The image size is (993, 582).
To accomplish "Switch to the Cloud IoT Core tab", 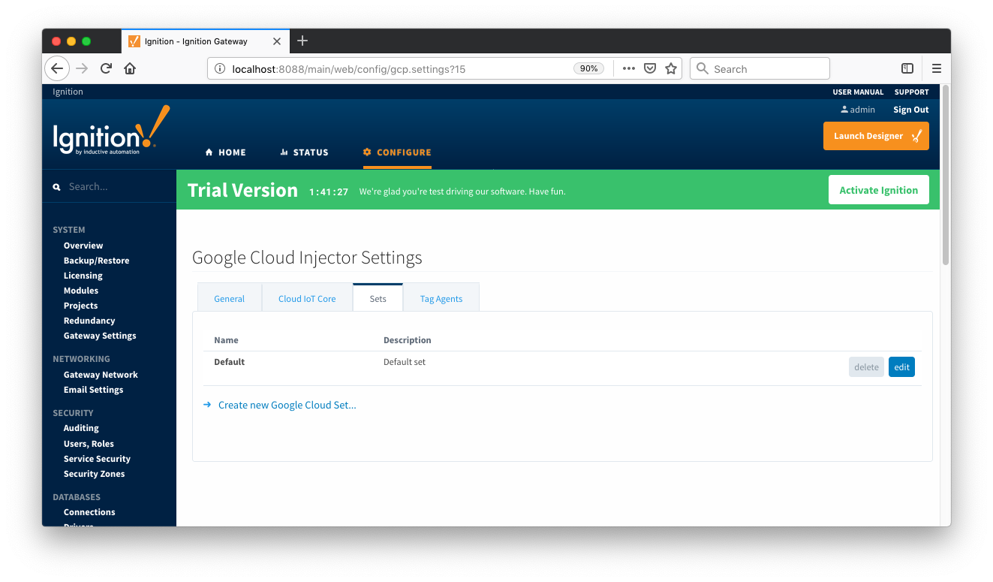I will (307, 298).
